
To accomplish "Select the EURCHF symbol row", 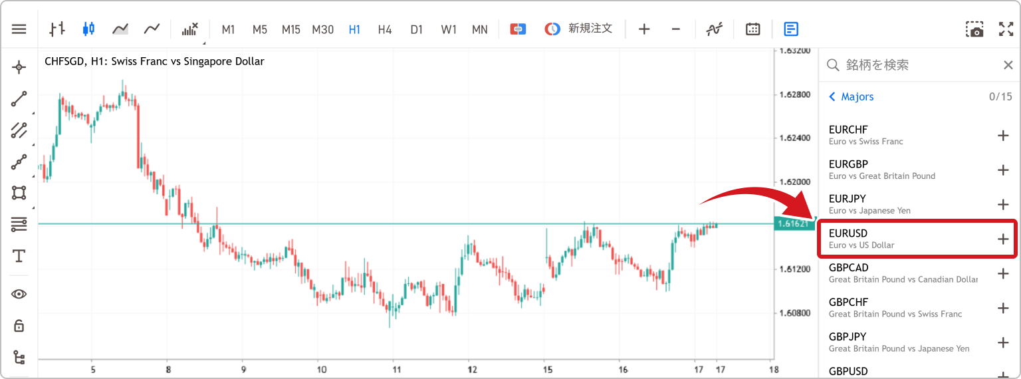I will click(919, 135).
